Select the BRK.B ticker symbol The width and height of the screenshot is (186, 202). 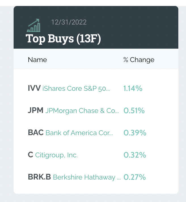(39, 177)
